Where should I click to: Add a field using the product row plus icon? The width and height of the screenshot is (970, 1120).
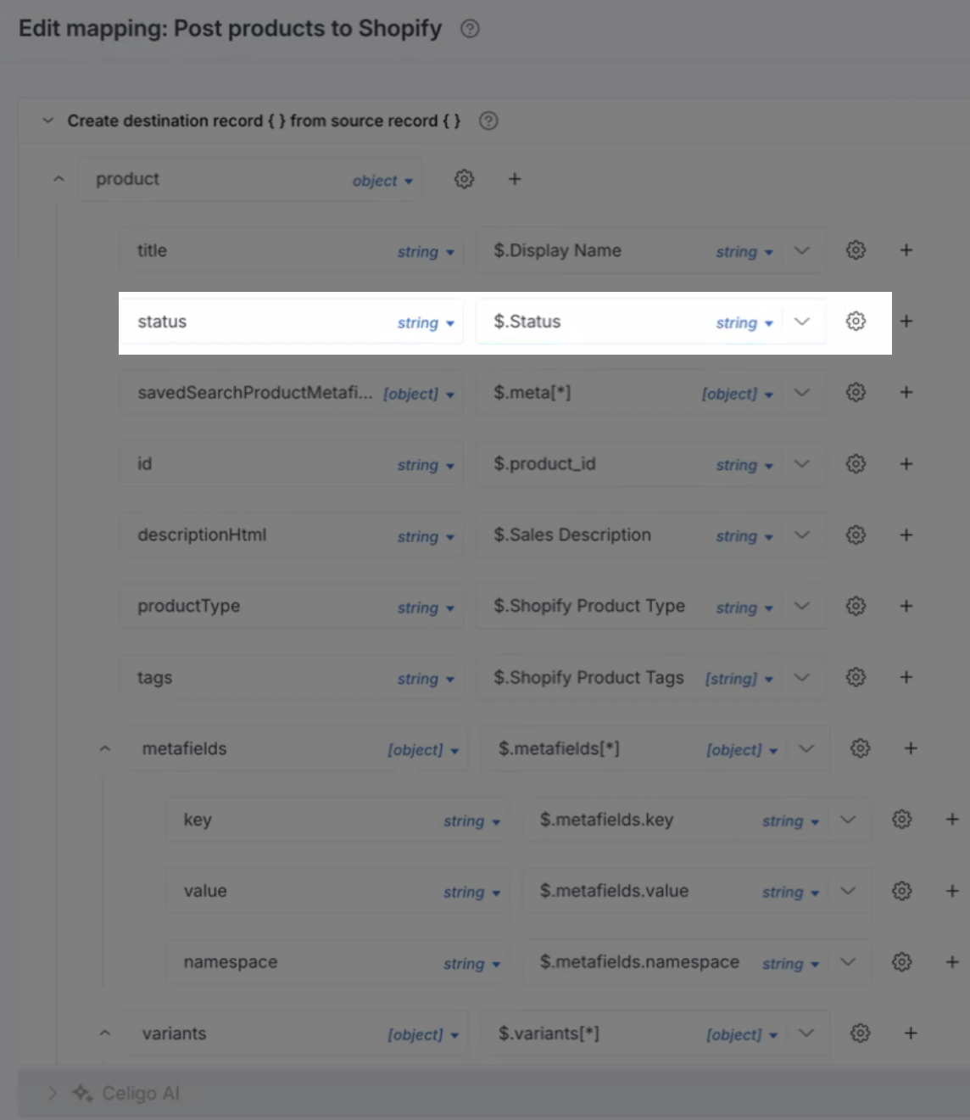pyautogui.click(x=515, y=179)
